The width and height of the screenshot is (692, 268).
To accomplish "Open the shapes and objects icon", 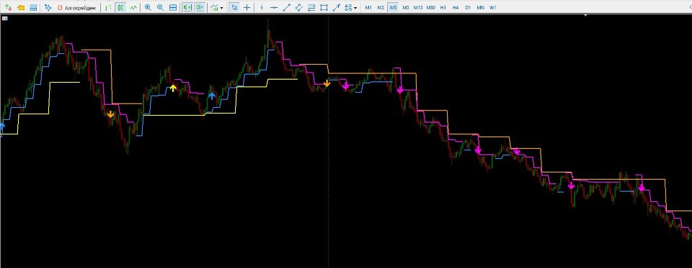I will 348,7.
